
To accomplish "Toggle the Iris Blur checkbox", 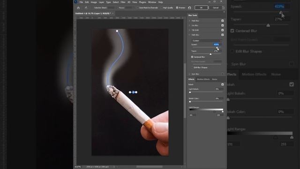I will [x=223, y=25].
